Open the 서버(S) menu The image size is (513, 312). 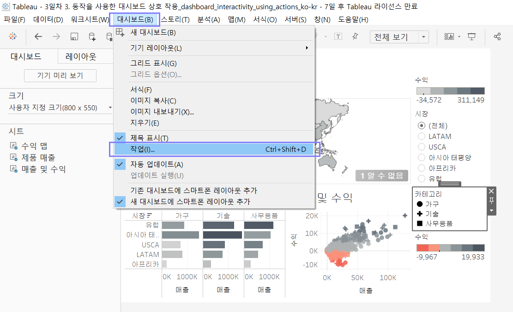pyautogui.click(x=295, y=20)
